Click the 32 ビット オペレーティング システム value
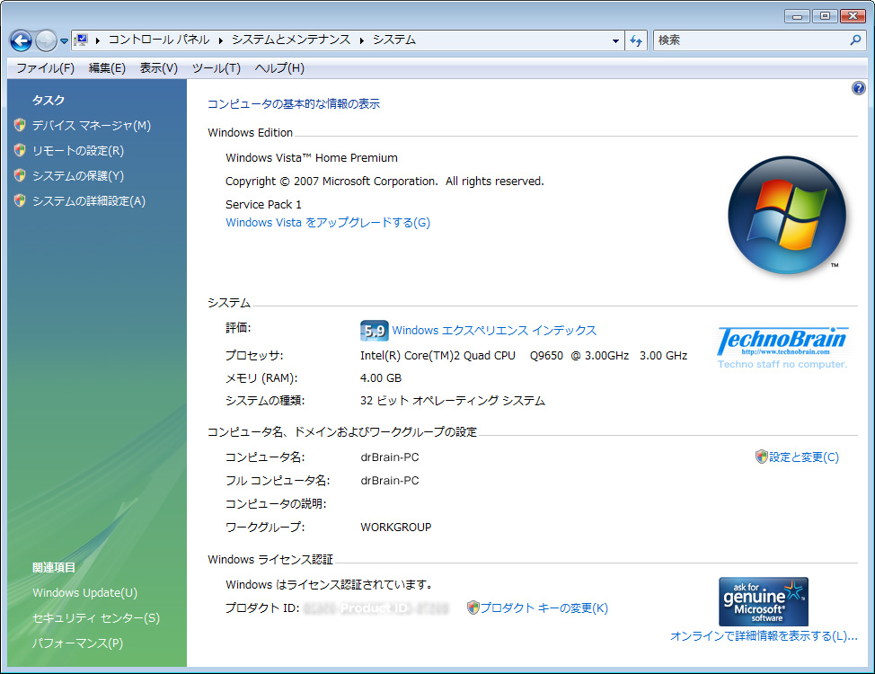 pos(453,401)
